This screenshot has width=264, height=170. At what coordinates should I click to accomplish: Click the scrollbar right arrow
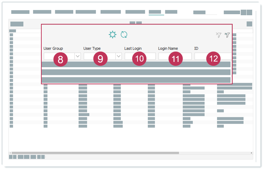[252, 153]
